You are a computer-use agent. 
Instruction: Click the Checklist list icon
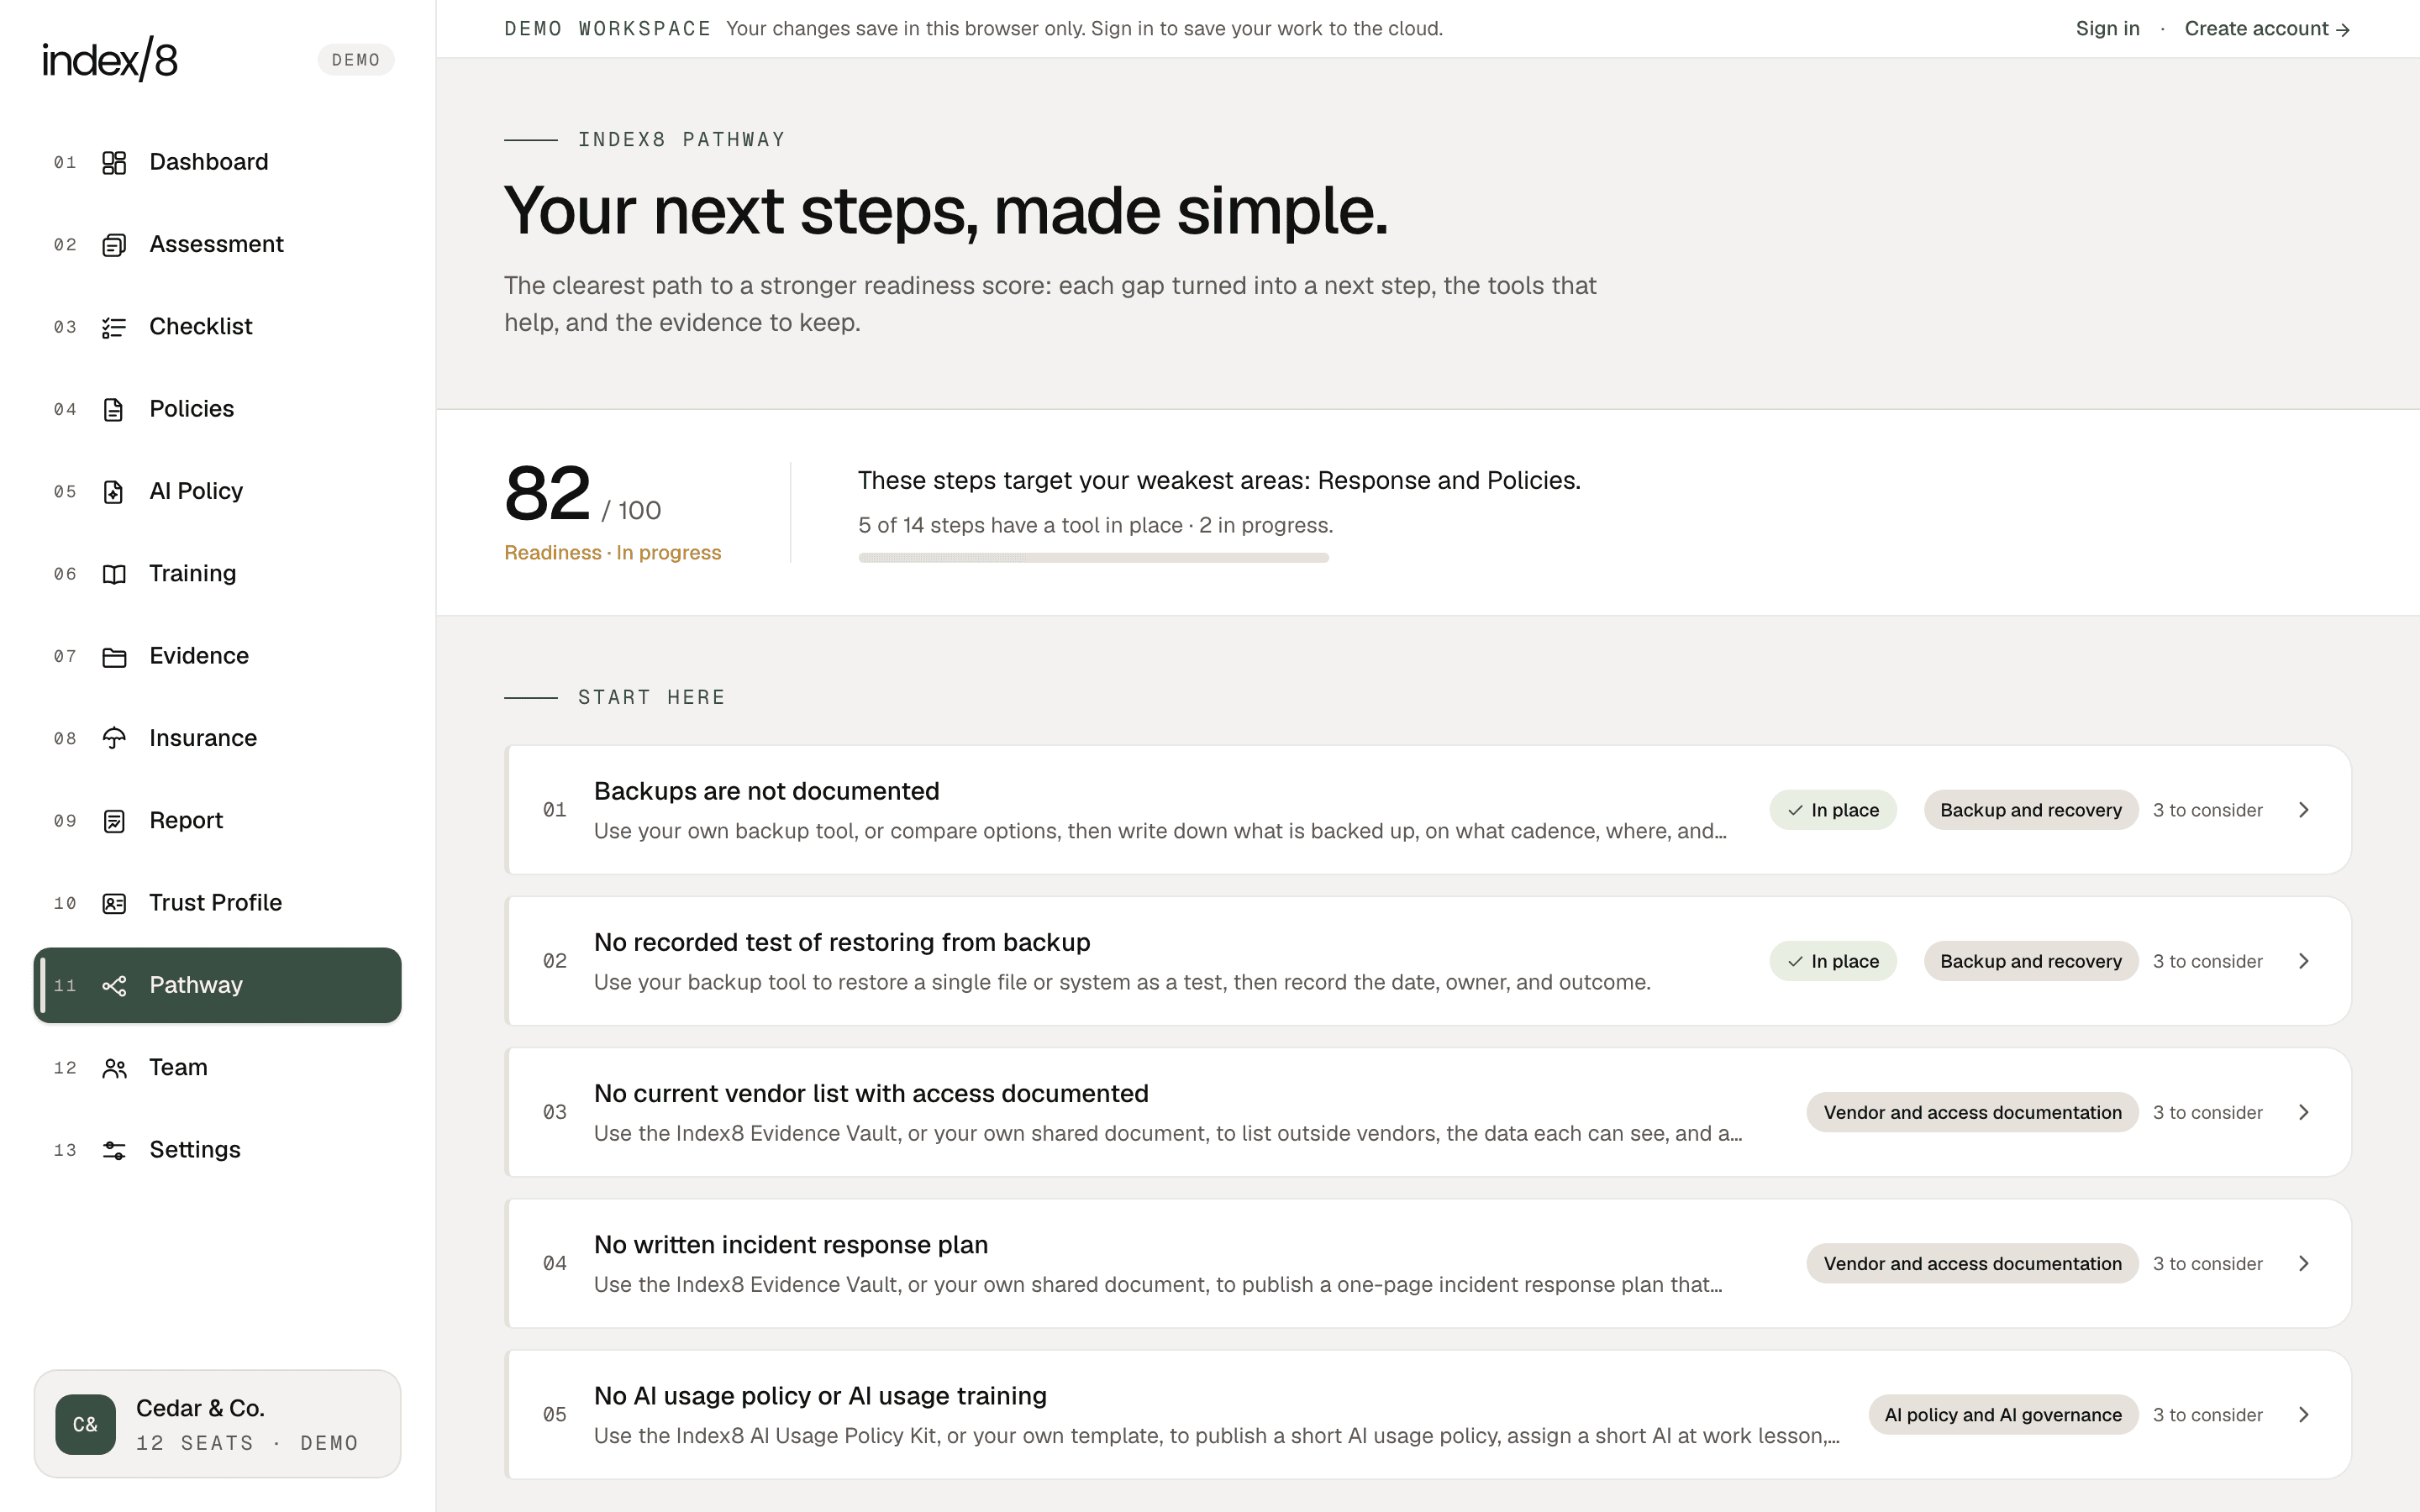(x=114, y=327)
